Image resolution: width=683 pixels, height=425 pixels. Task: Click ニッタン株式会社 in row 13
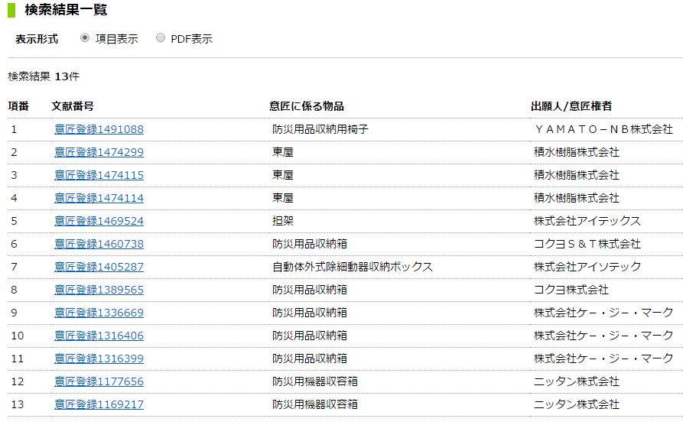(576, 404)
